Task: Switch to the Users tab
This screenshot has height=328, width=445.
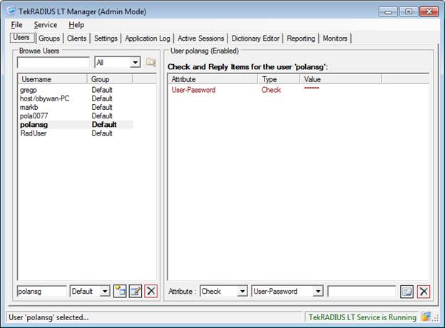Action: 21,38
